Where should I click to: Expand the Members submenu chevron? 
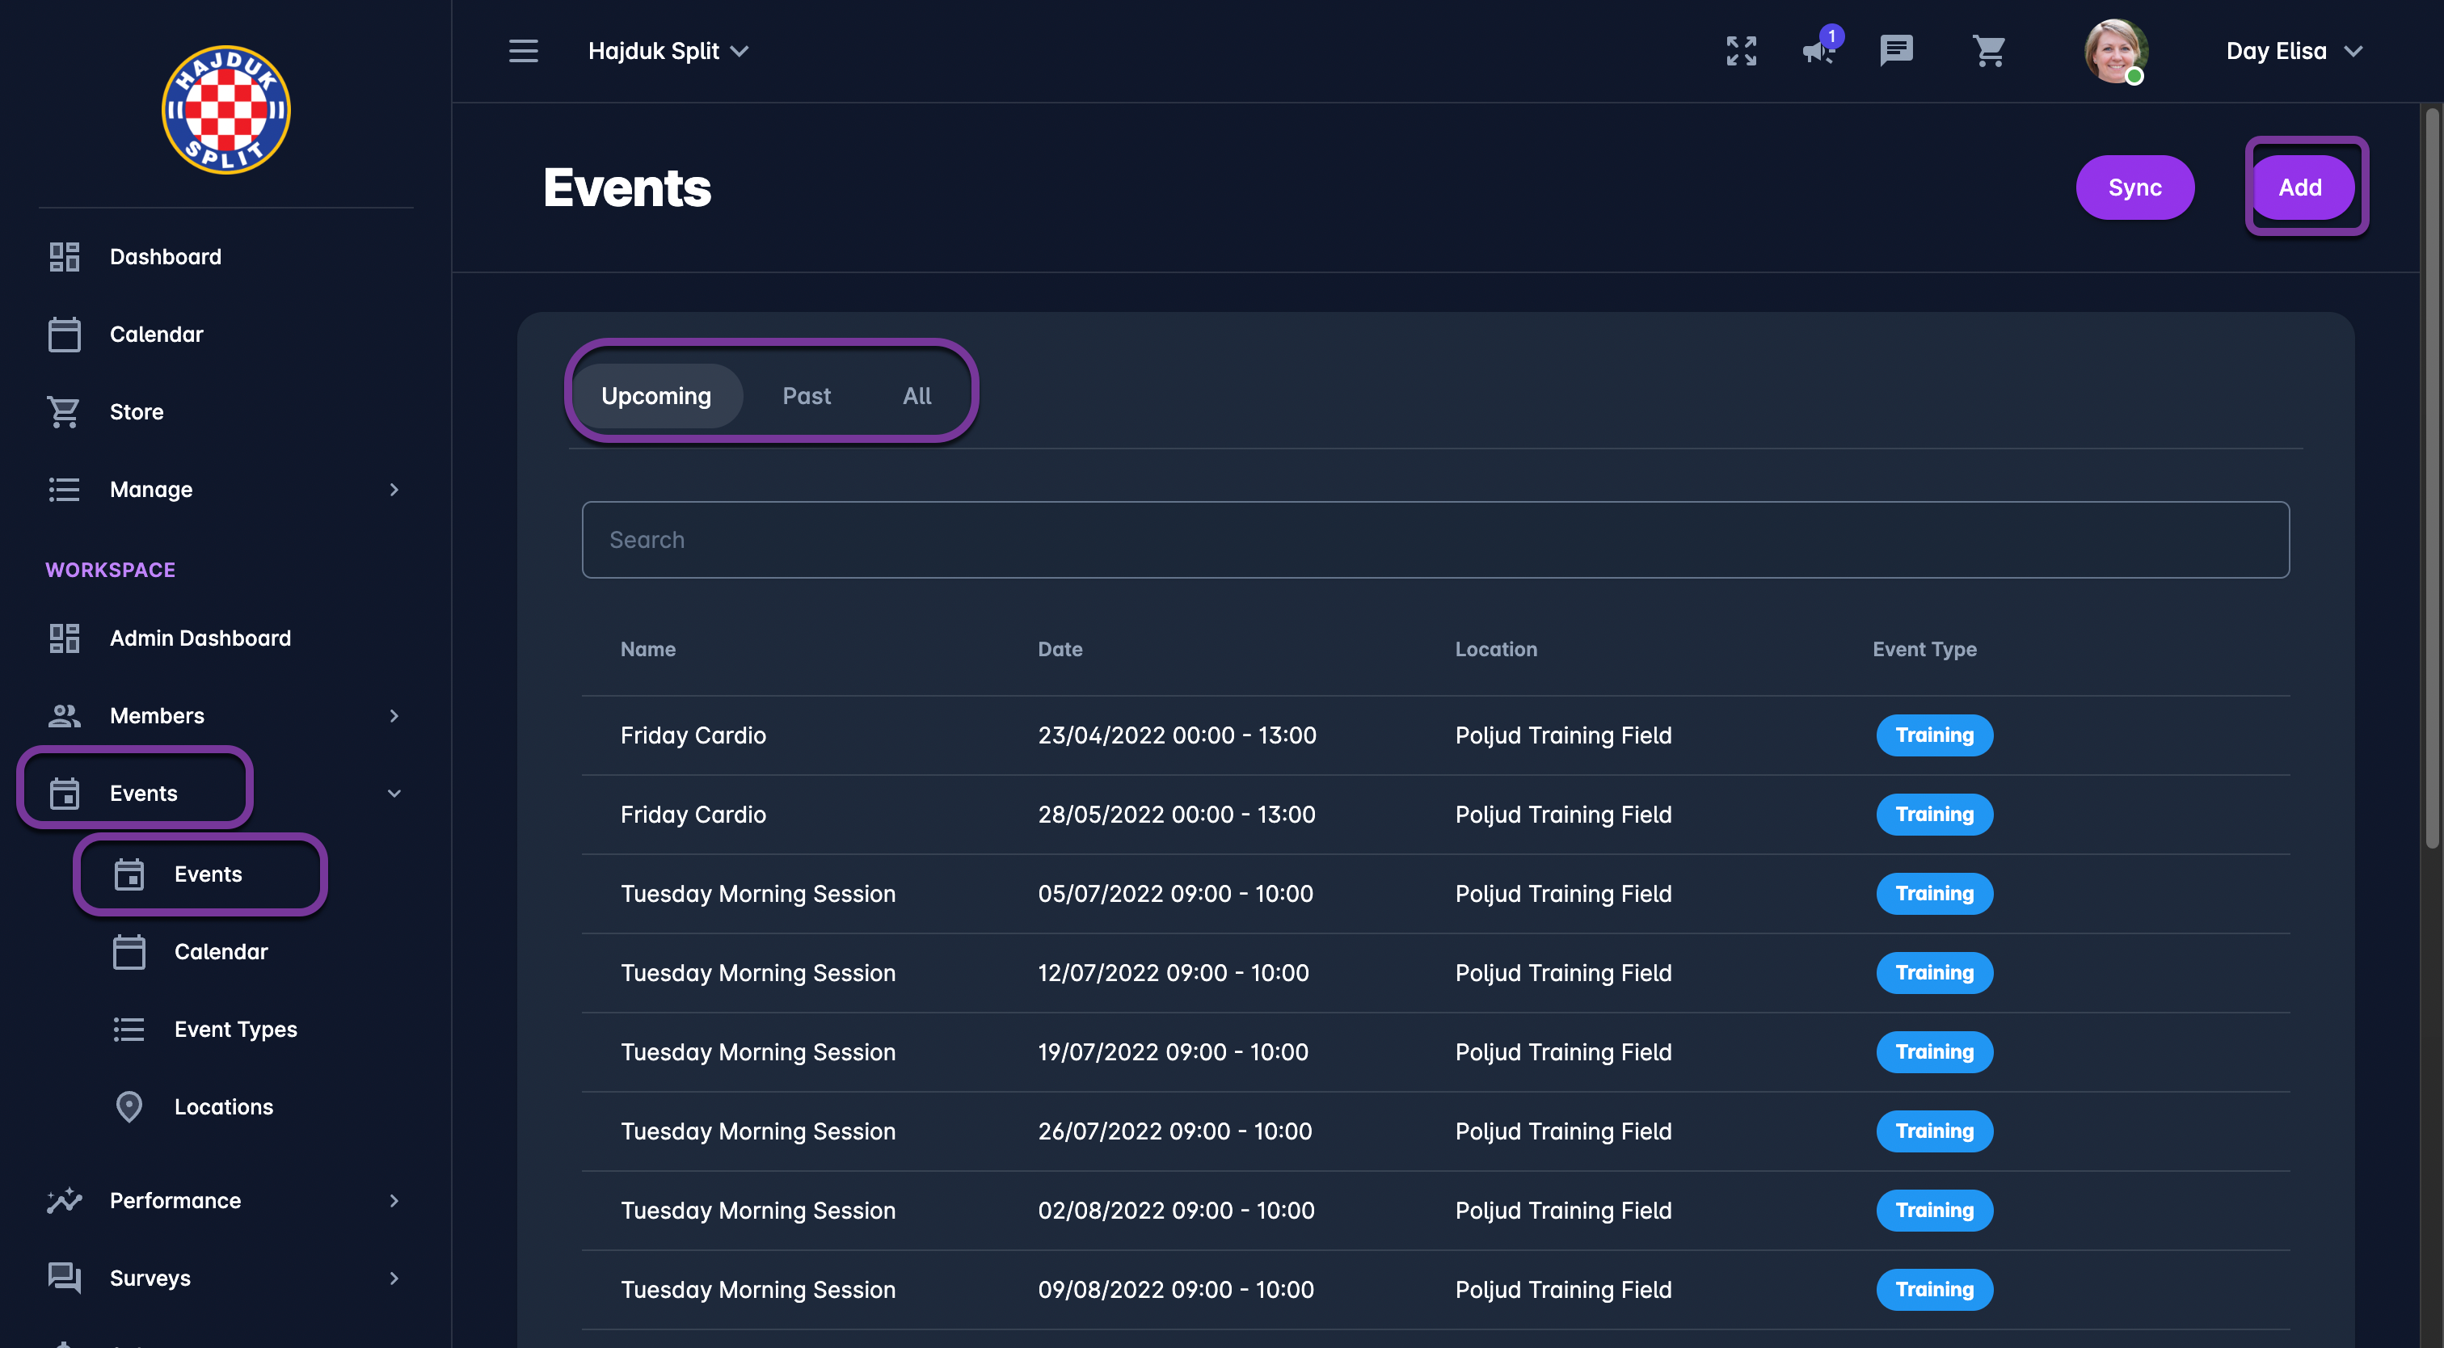(x=394, y=716)
